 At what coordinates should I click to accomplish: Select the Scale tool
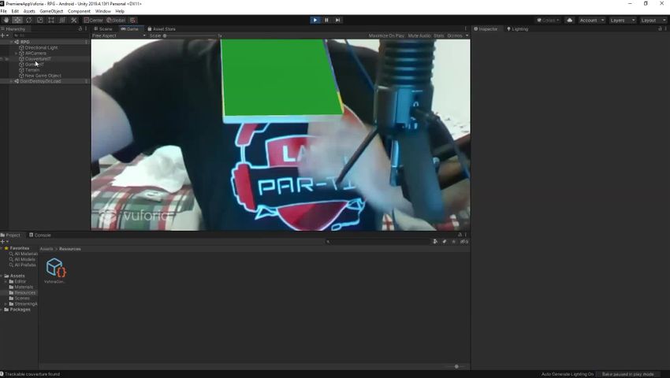39,20
